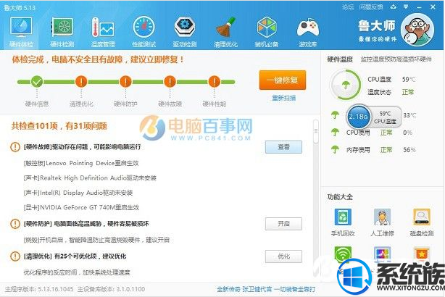Click the skin/recycle icon in the title bar

[394, 7]
